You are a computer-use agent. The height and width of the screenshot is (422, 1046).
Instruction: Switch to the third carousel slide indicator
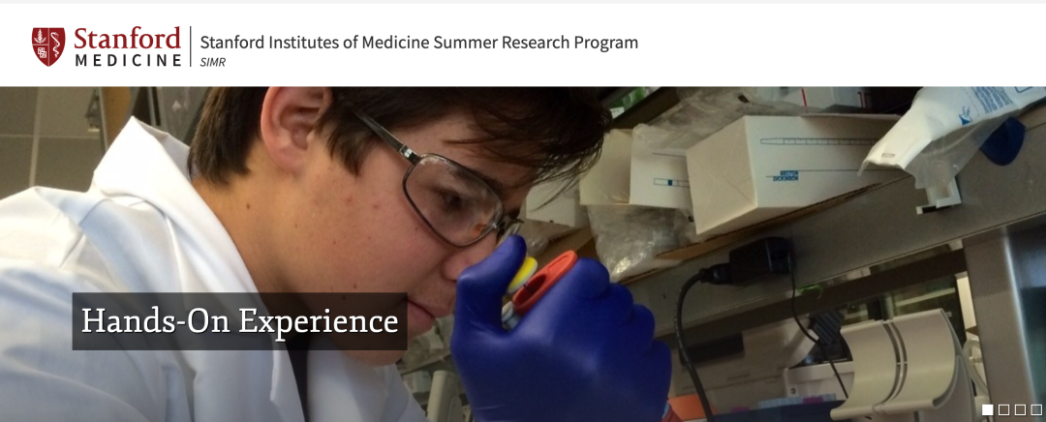(1020, 409)
